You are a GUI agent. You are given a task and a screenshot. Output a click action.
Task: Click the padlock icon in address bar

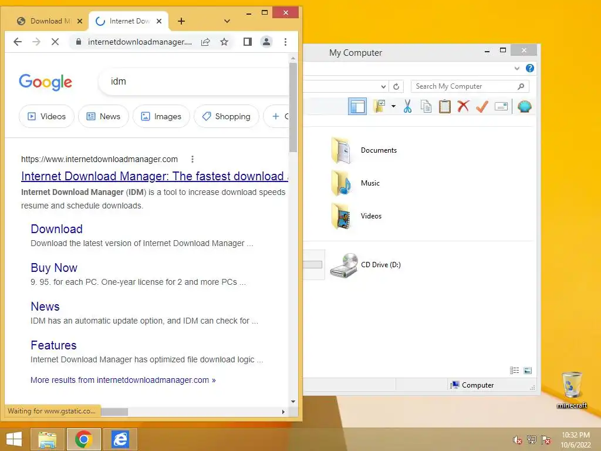(x=79, y=42)
